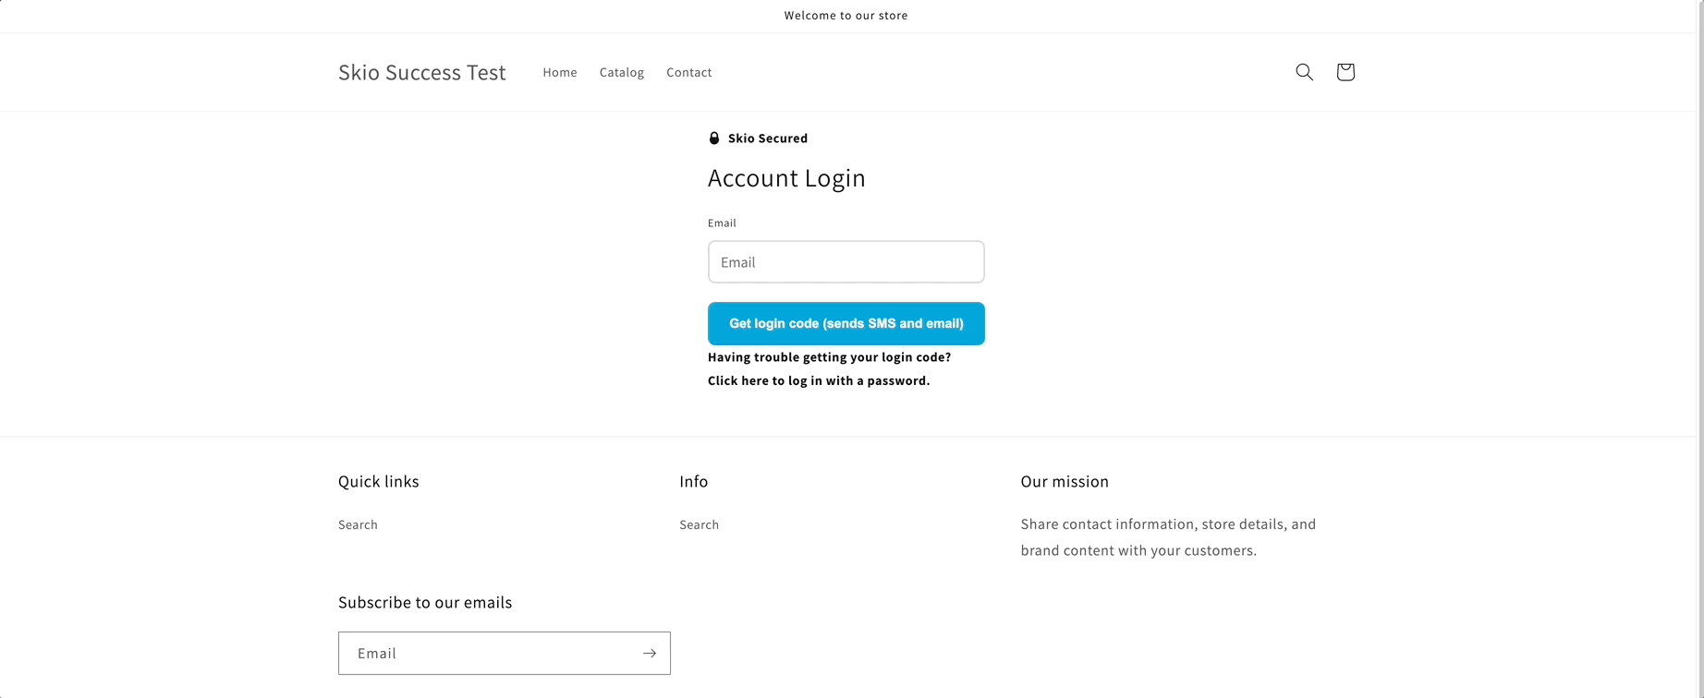The height and width of the screenshot is (698, 1704).
Task: Open Search link under Info
Action: click(699, 524)
